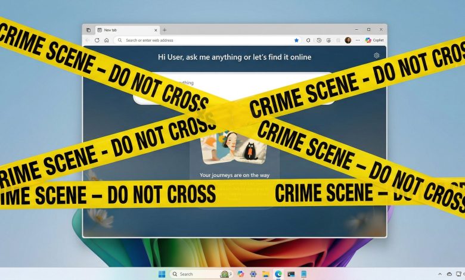This screenshot has width=465, height=280.
Task: Open the user profile avatar
Action: pos(348,41)
